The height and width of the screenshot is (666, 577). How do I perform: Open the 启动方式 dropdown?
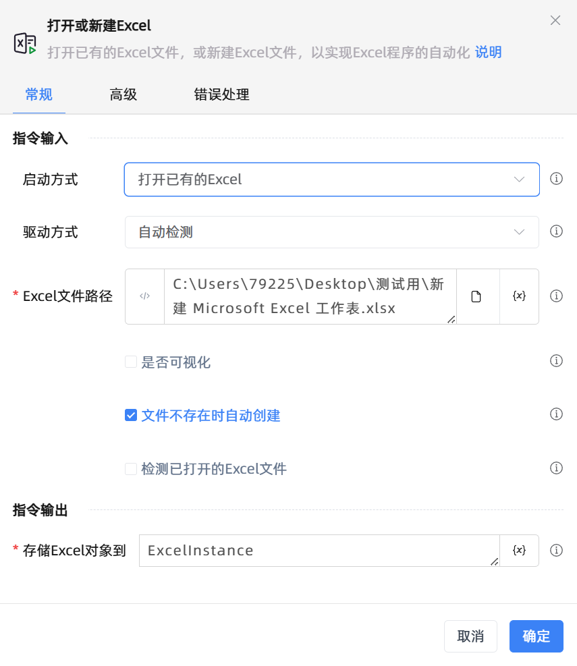(331, 179)
